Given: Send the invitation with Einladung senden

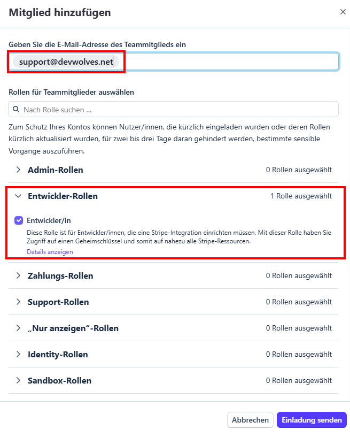Looking at the screenshot, I should [x=312, y=420].
